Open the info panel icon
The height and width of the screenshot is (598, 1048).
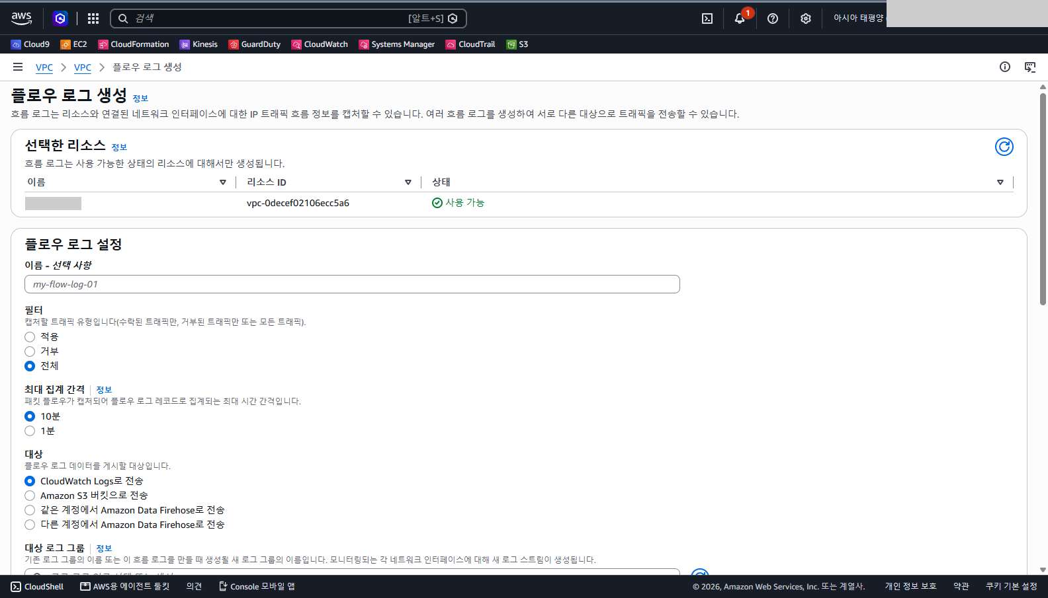1005,67
